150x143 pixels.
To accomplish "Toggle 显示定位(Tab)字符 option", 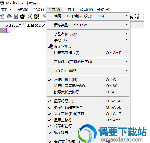I will click(88, 114).
